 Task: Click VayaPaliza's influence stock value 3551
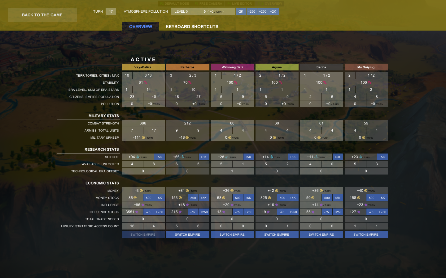(132, 212)
